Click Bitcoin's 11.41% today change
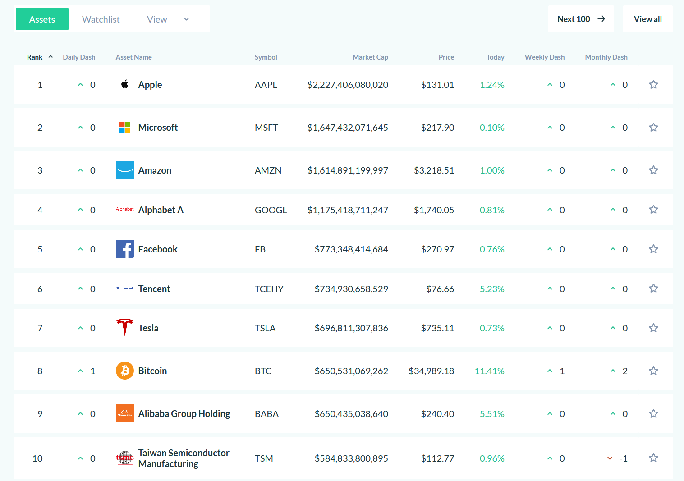 (x=490, y=371)
